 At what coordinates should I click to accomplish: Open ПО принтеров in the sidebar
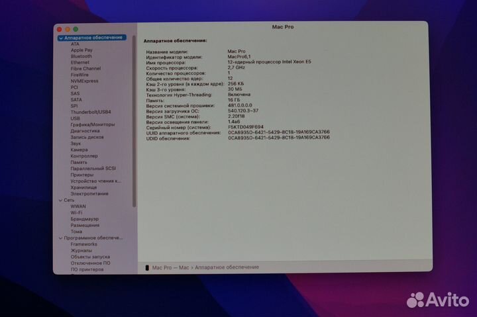87,269
